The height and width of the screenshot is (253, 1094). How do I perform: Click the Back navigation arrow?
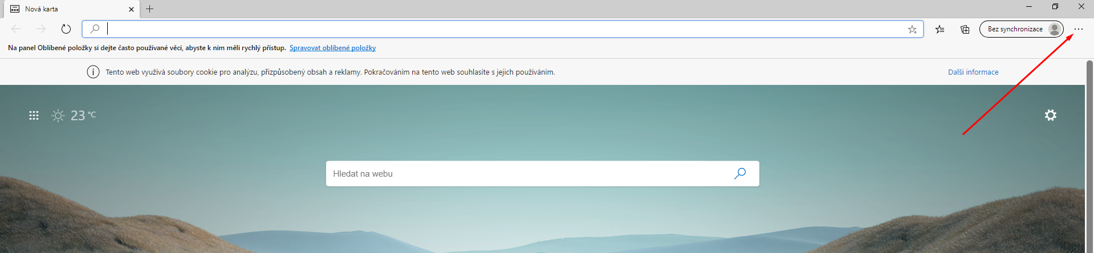tap(16, 29)
